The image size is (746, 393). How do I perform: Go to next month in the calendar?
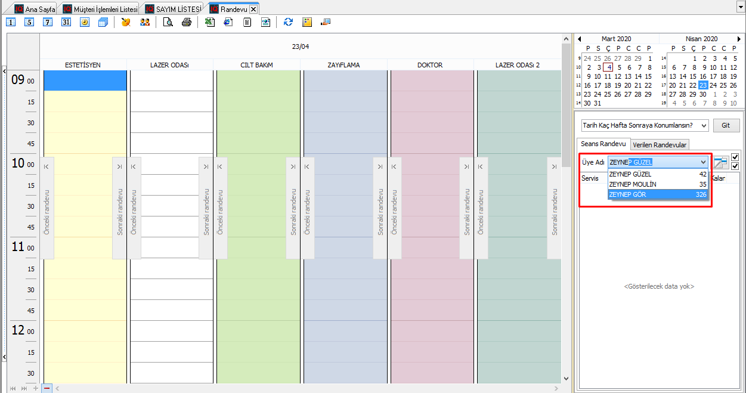[x=739, y=39]
